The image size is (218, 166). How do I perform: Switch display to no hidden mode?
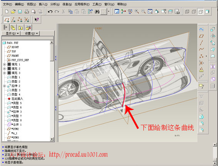201,12
